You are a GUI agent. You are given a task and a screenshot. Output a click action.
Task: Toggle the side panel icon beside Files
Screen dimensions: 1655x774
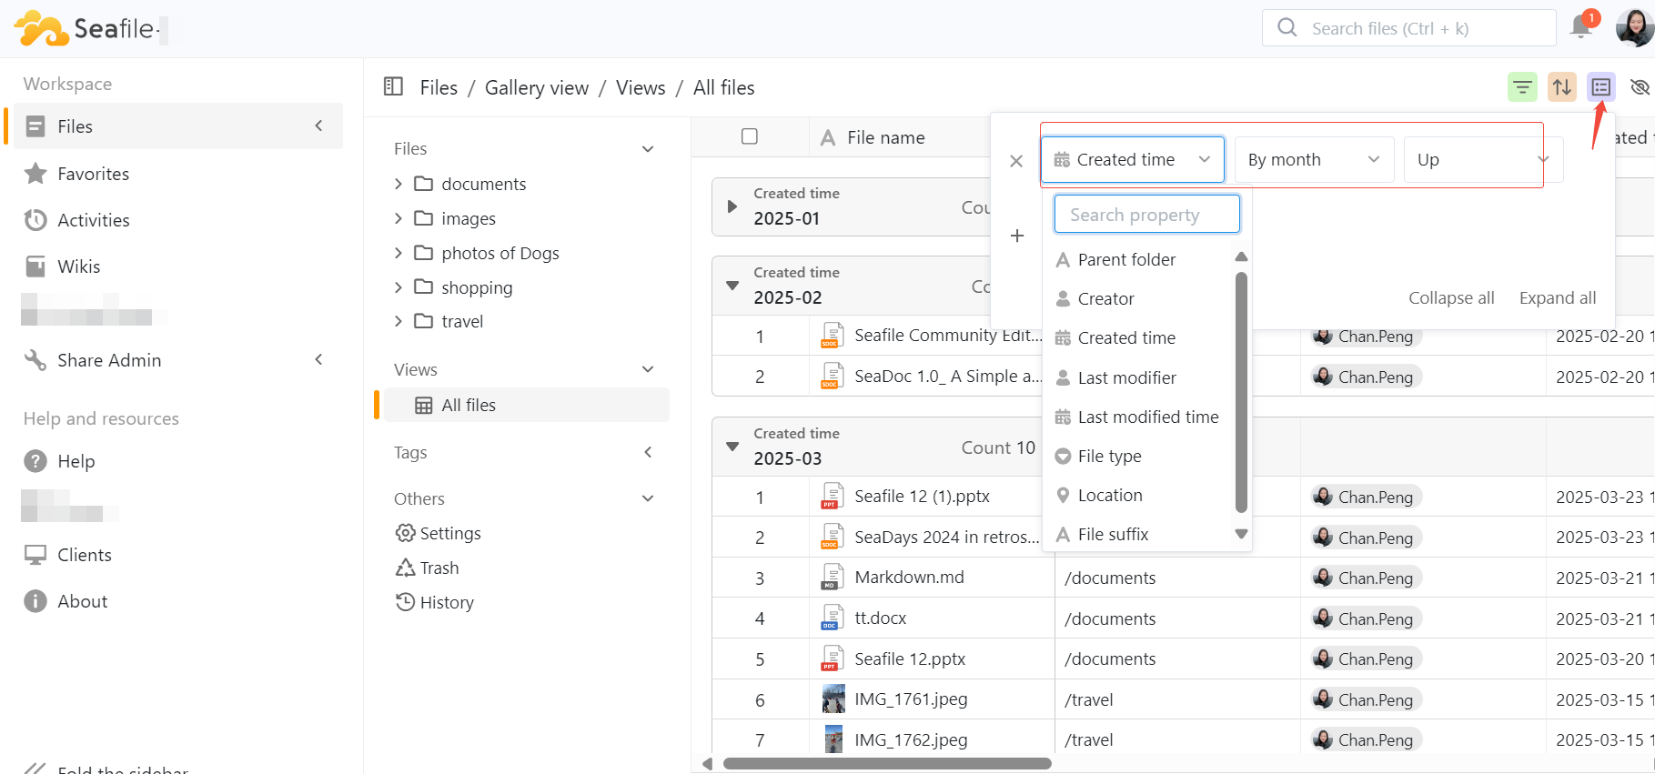(393, 87)
